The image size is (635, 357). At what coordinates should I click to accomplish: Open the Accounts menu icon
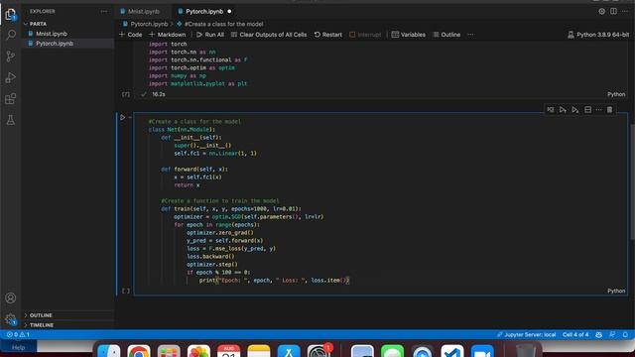click(11, 297)
